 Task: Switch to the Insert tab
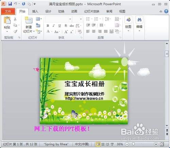pos(35,12)
